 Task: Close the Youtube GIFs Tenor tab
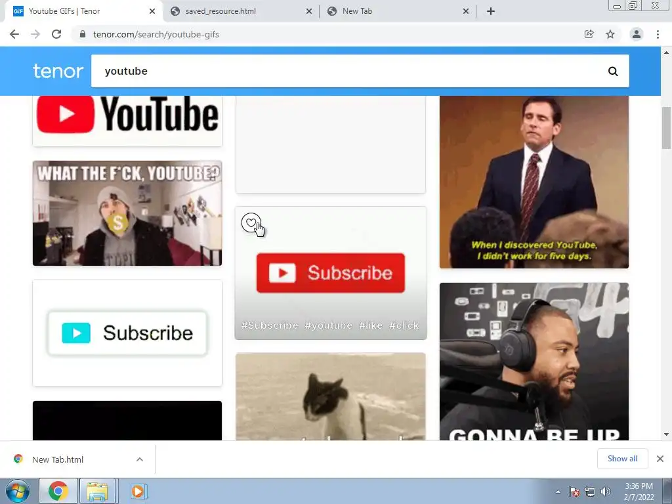pyautogui.click(x=152, y=11)
